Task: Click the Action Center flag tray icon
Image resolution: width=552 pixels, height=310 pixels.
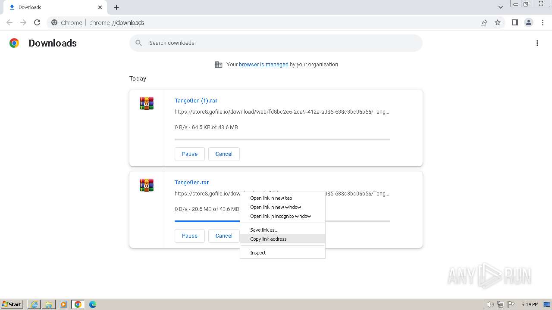Action: [511, 304]
